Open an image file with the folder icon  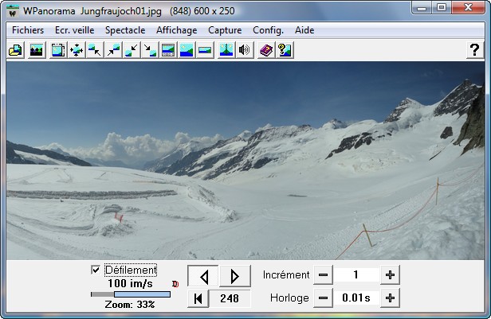coord(15,50)
